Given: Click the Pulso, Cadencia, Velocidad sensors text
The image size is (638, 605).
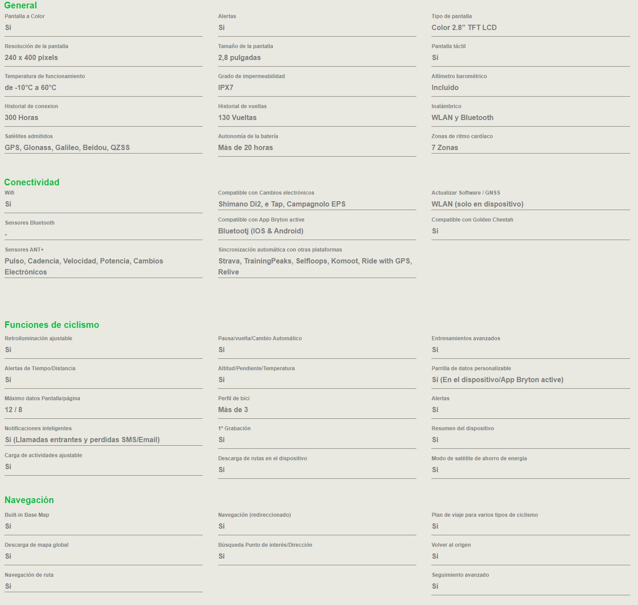Looking at the screenshot, I should coord(84,261).
